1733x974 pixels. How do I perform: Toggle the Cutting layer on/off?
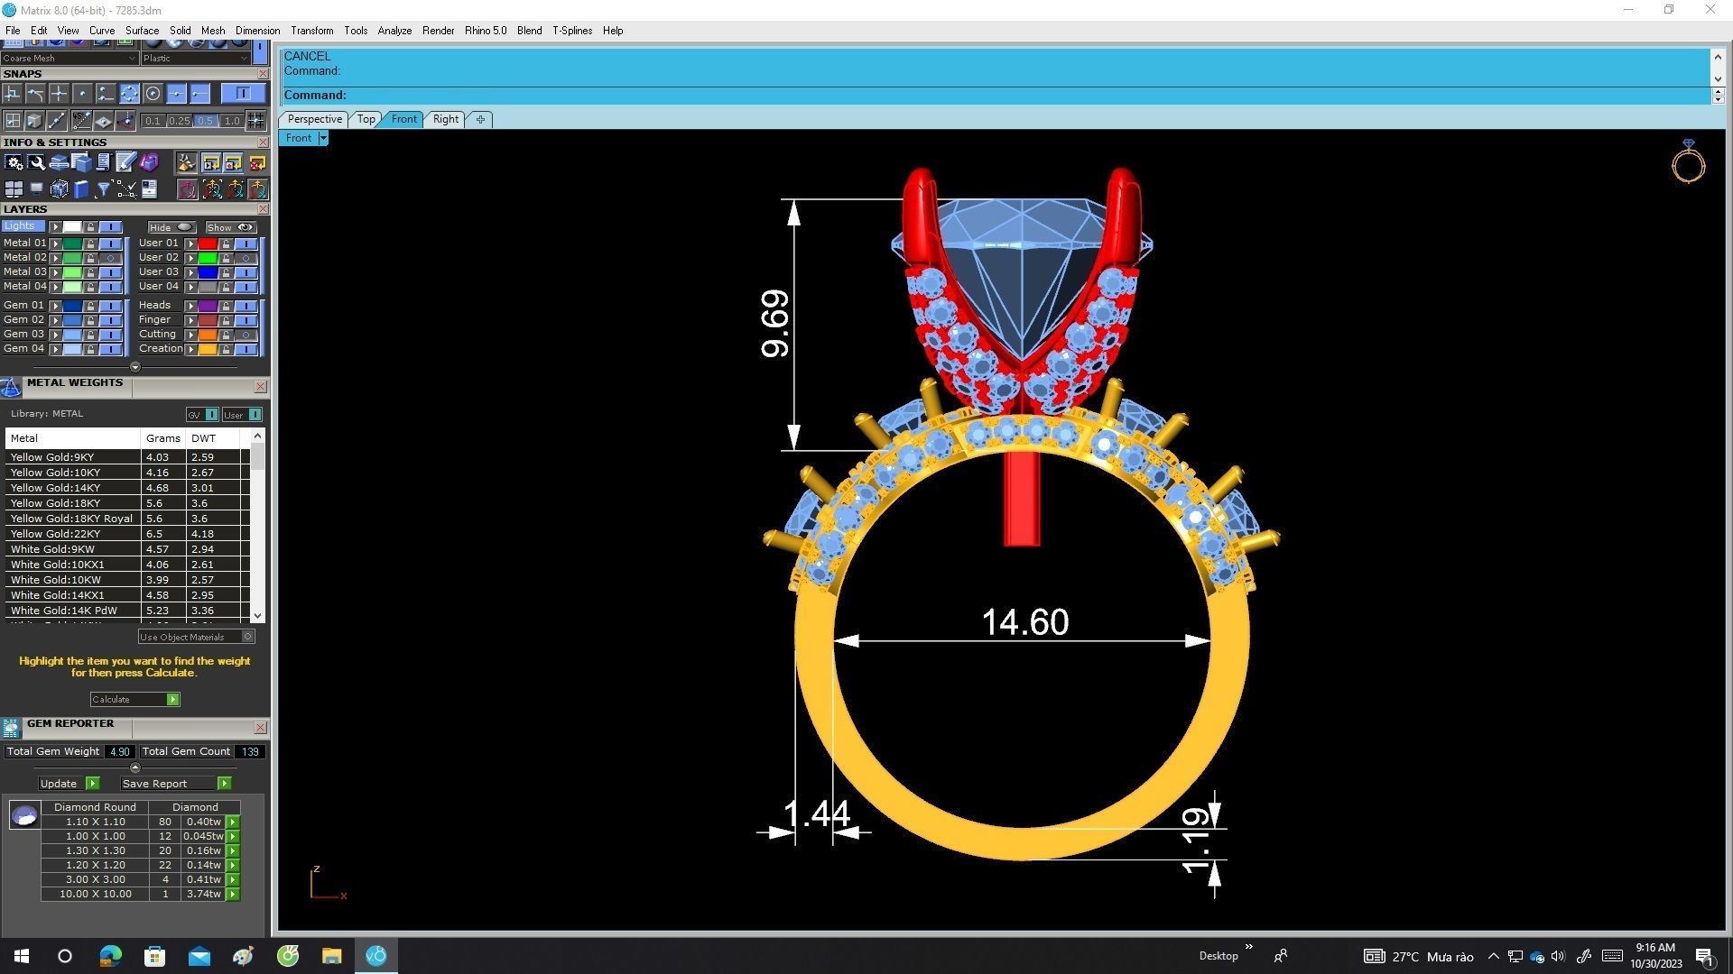(246, 335)
